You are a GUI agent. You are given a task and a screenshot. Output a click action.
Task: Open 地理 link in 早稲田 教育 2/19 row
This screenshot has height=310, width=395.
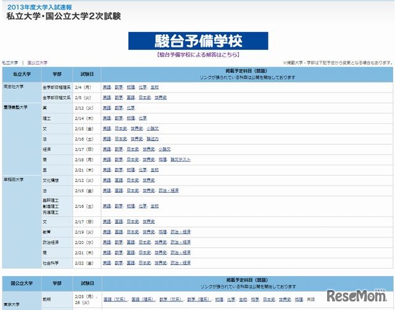162,232
